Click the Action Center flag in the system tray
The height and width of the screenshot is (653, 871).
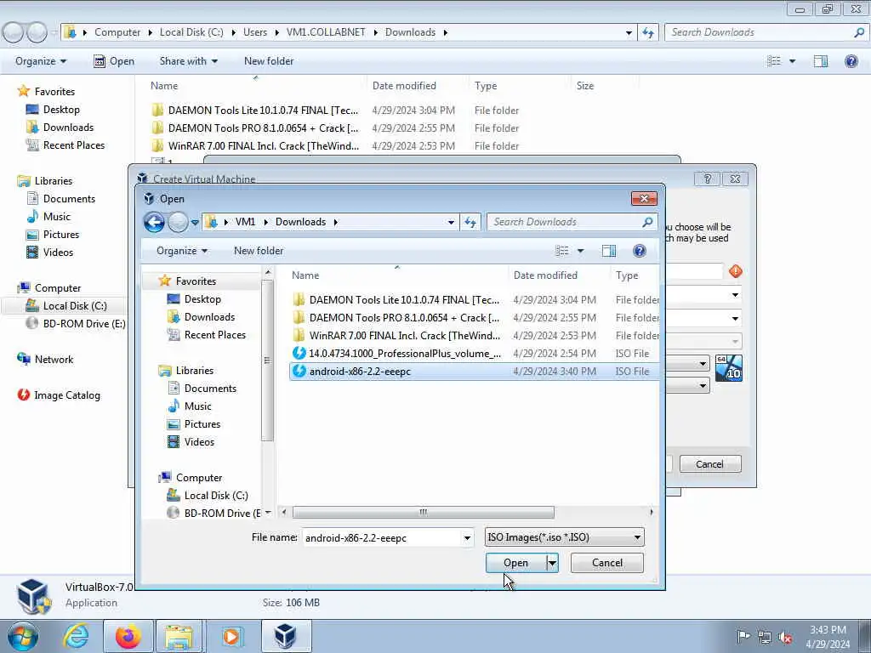tap(743, 637)
